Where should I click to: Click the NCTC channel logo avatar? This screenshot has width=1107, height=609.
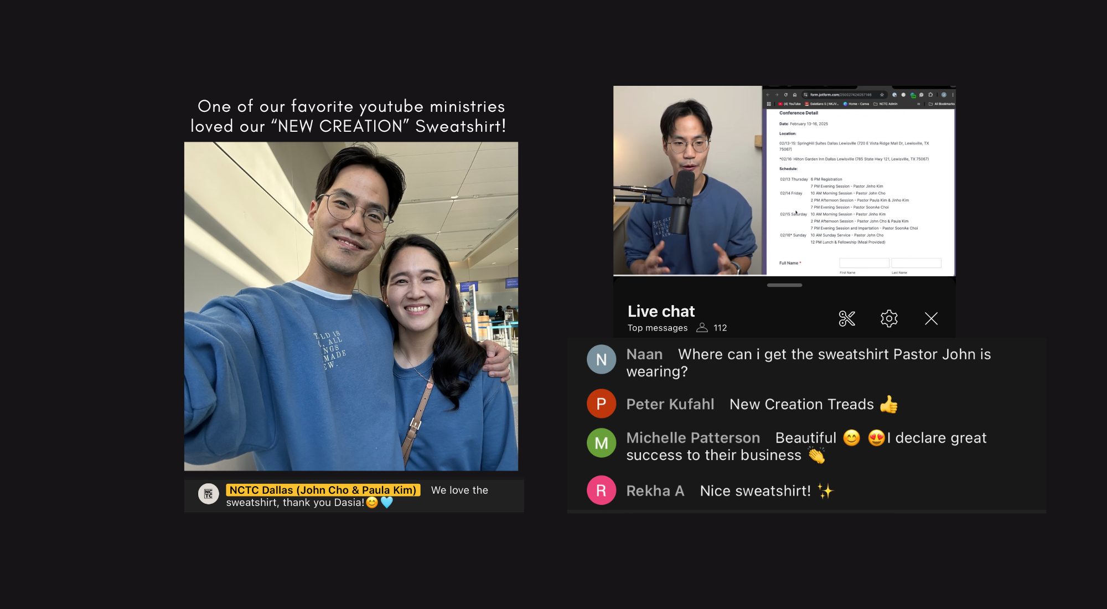pos(209,493)
